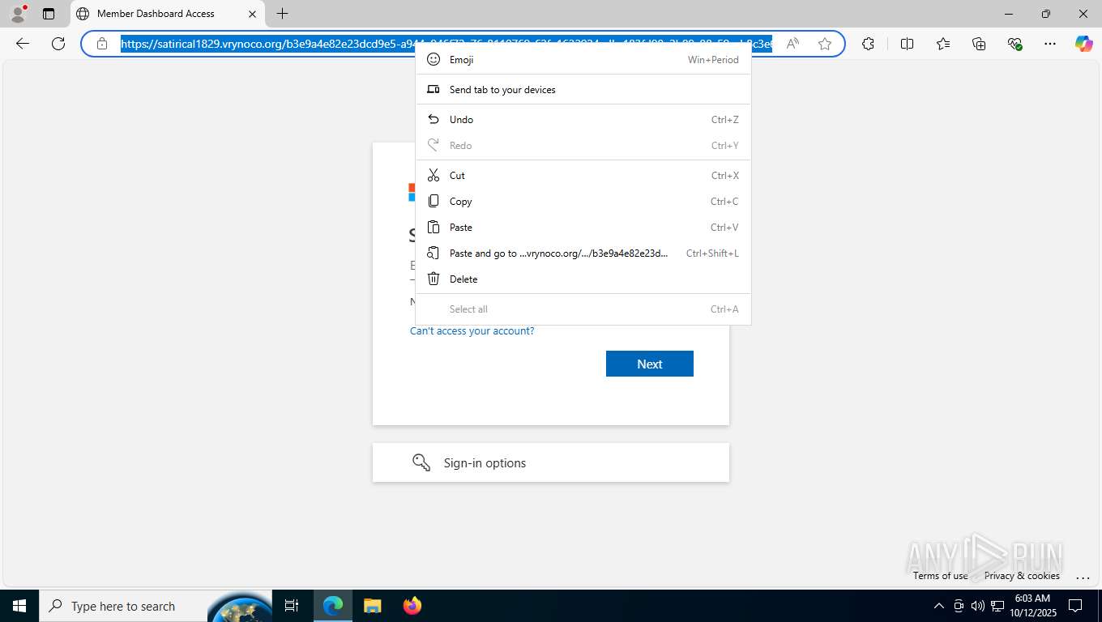Open the Favorites list icon

click(x=943, y=44)
